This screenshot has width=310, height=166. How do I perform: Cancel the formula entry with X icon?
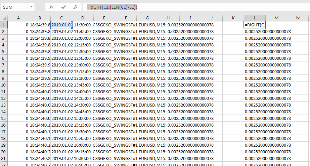(x=51, y=7)
